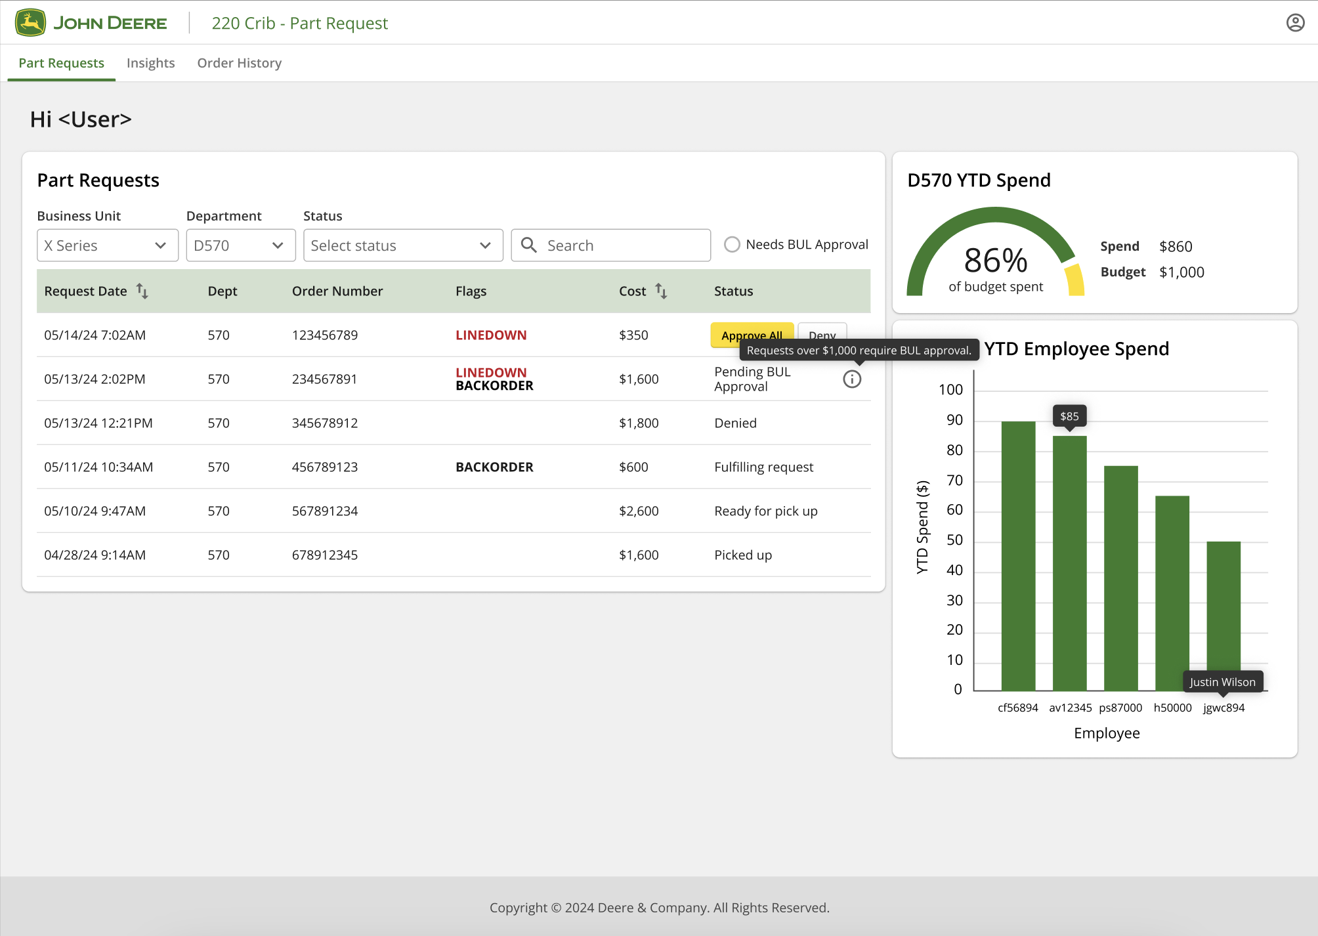Click the cf56894 employee spend bar
1318x936 pixels.
1018,555
